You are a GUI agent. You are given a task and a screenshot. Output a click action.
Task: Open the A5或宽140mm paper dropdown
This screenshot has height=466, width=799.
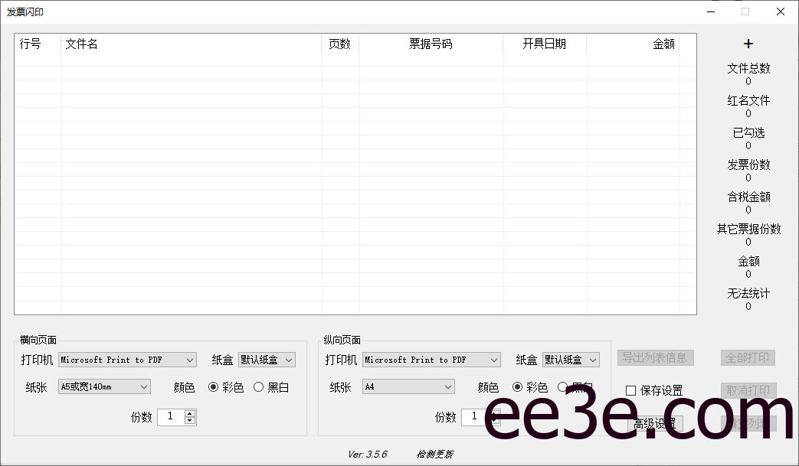103,387
